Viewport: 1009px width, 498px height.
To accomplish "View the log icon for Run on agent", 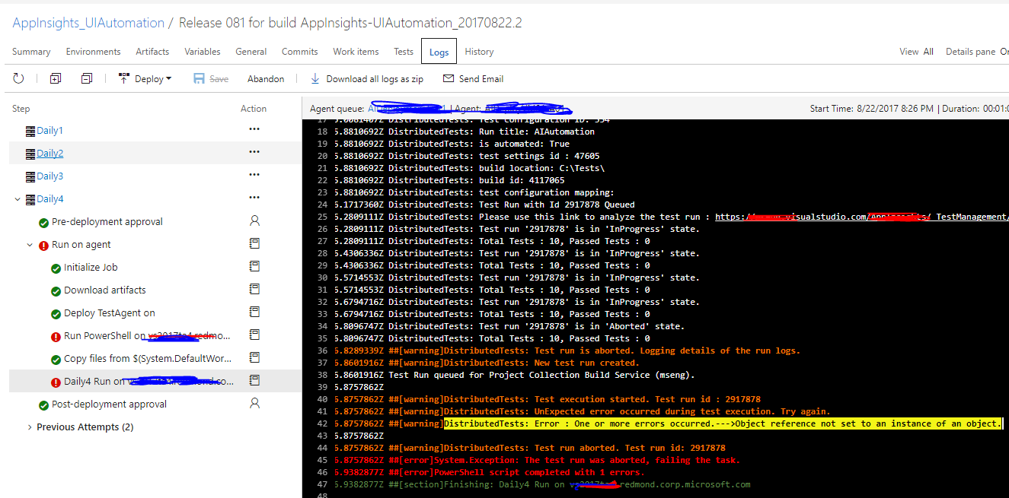I will (x=255, y=244).
